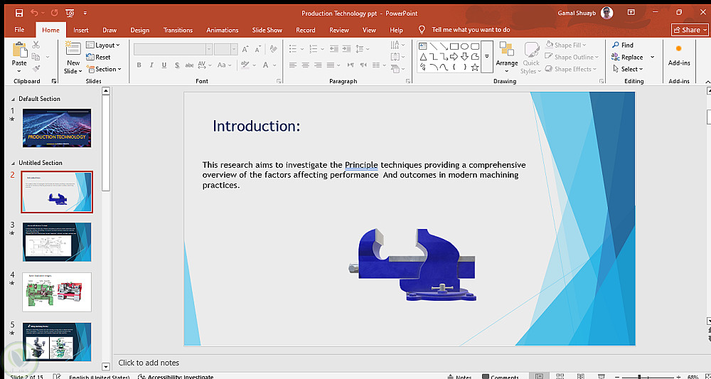This screenshot has height=379, width=711.
Task: Toggle Bold formatting
Action: (x=139, y=65)
